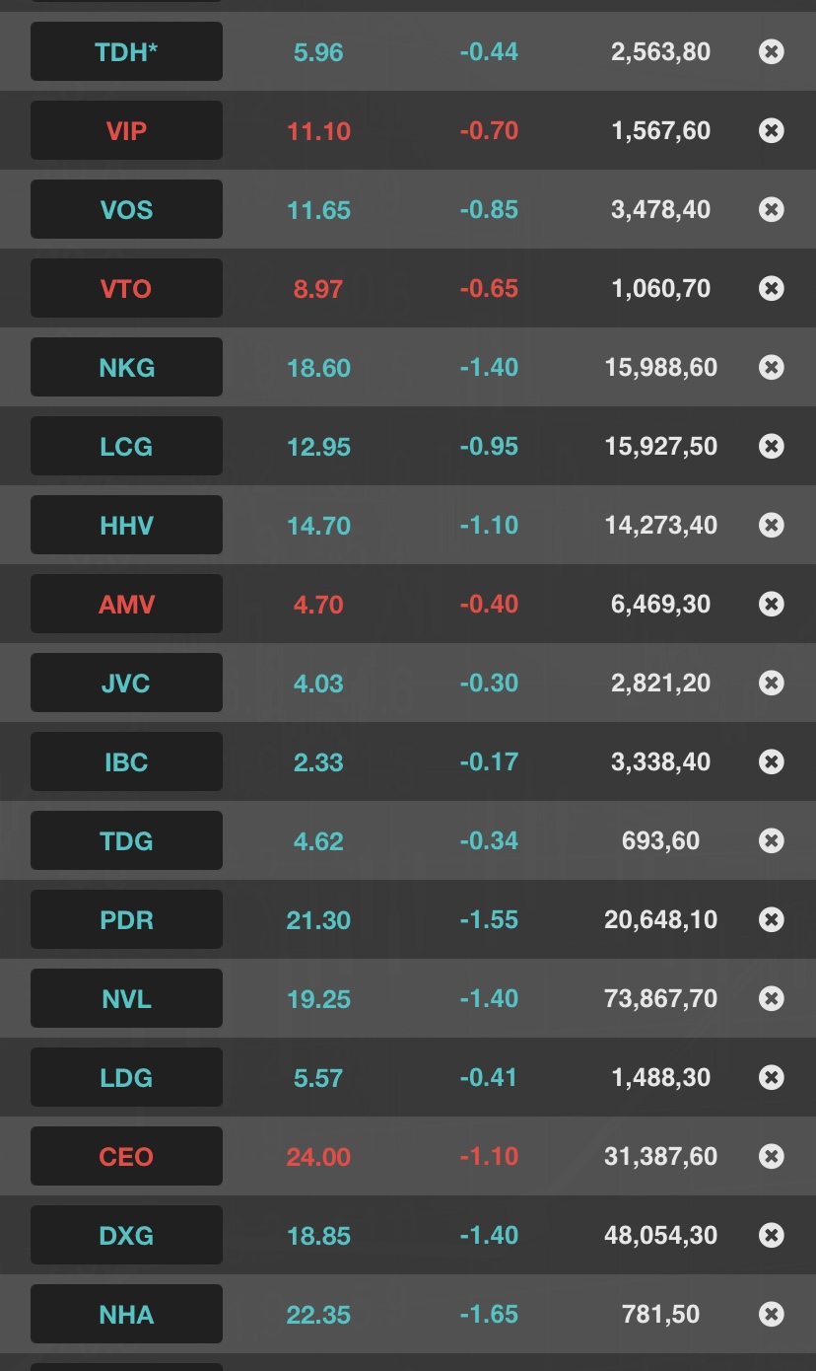The width and height of the screenshot is (816, 1371).
Task: Delete the JVC stock entry
Action: (x=772, y=683)
